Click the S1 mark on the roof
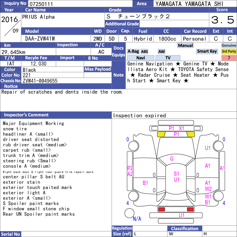 [x=176, y=174]
